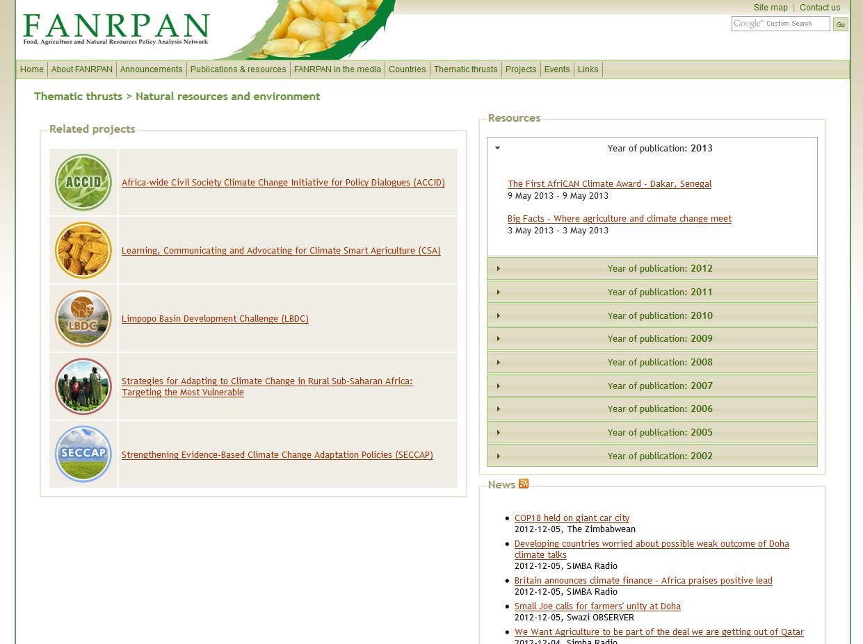The image size is (863, 644).
Task: Click the Go search button
Action: coord(841,24)
